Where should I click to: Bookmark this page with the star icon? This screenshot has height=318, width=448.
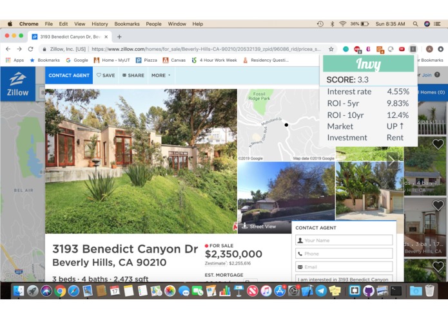tap(331, 49)
